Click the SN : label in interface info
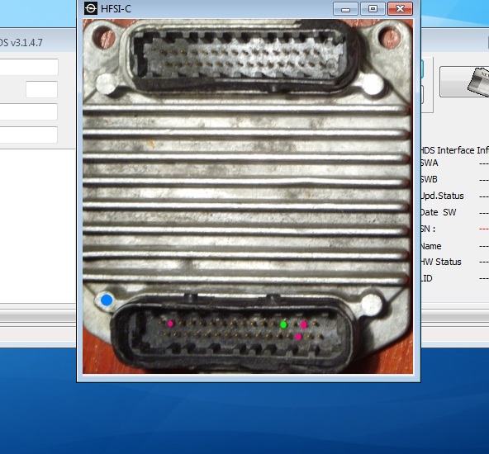Viewport: 489px width, 454px height. (x=428, y=229)
